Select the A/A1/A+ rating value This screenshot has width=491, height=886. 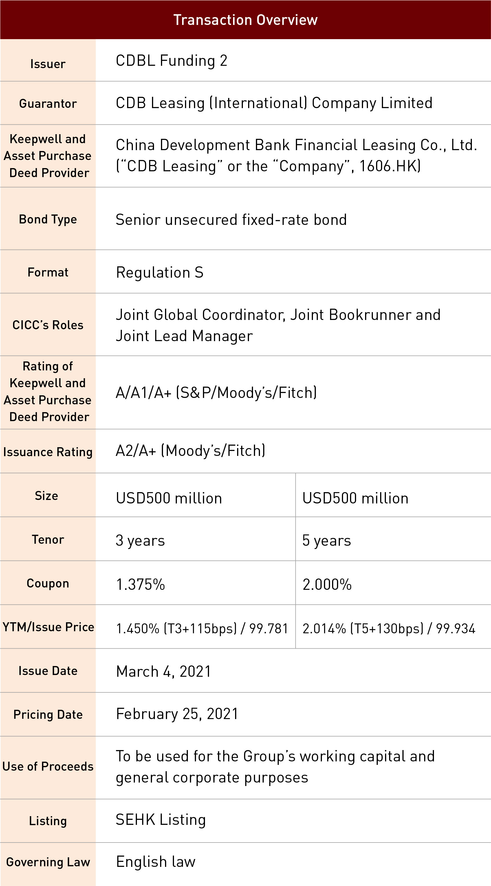tap(216, 393)
